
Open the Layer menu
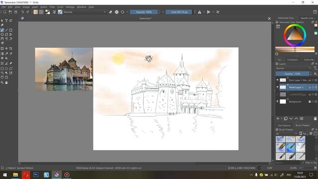(x=35, y=7)
